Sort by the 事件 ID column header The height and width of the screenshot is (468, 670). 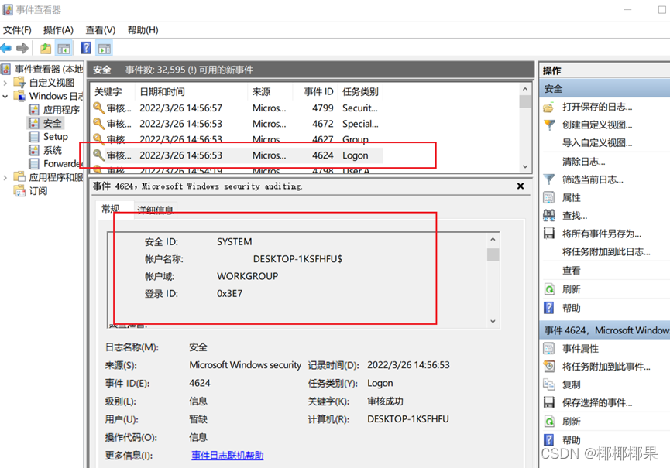pos(315,92)
